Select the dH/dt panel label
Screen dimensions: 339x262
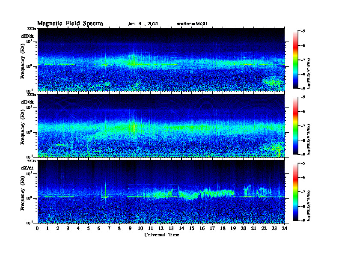(27, 36)
